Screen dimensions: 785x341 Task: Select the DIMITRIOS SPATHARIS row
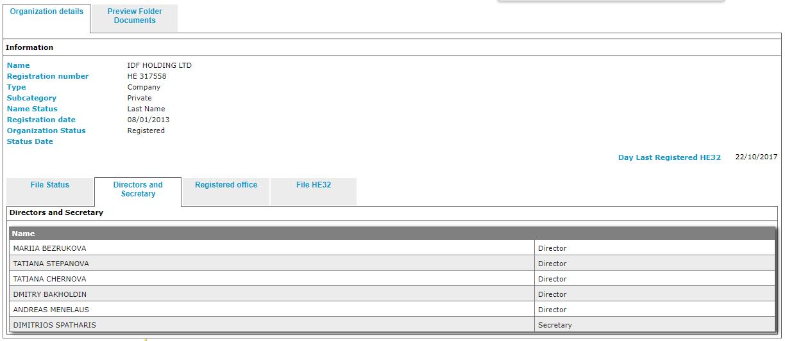(x=392, y=324)
